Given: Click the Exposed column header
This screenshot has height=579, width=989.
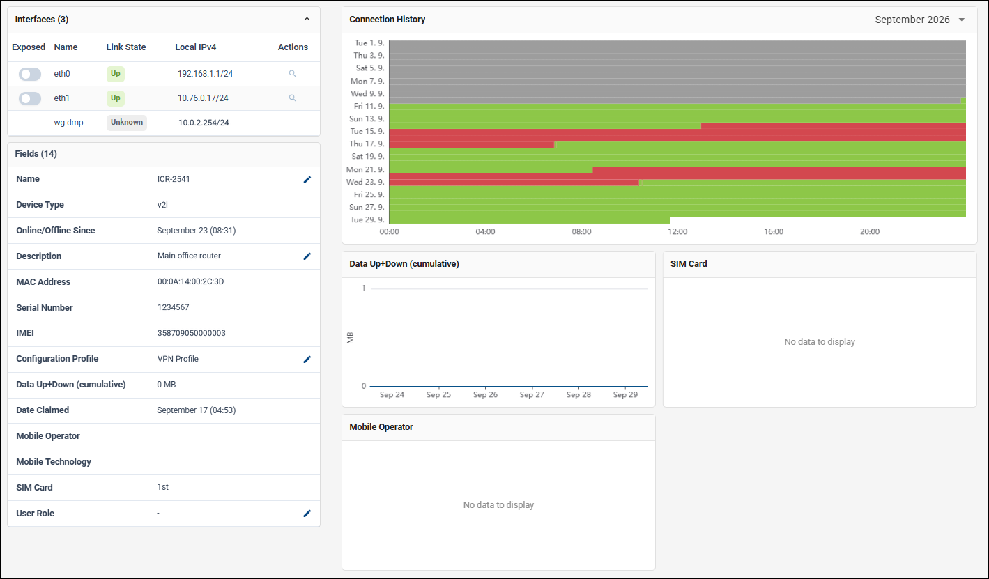Looking at the screenshot, I should tap(29, 47).
